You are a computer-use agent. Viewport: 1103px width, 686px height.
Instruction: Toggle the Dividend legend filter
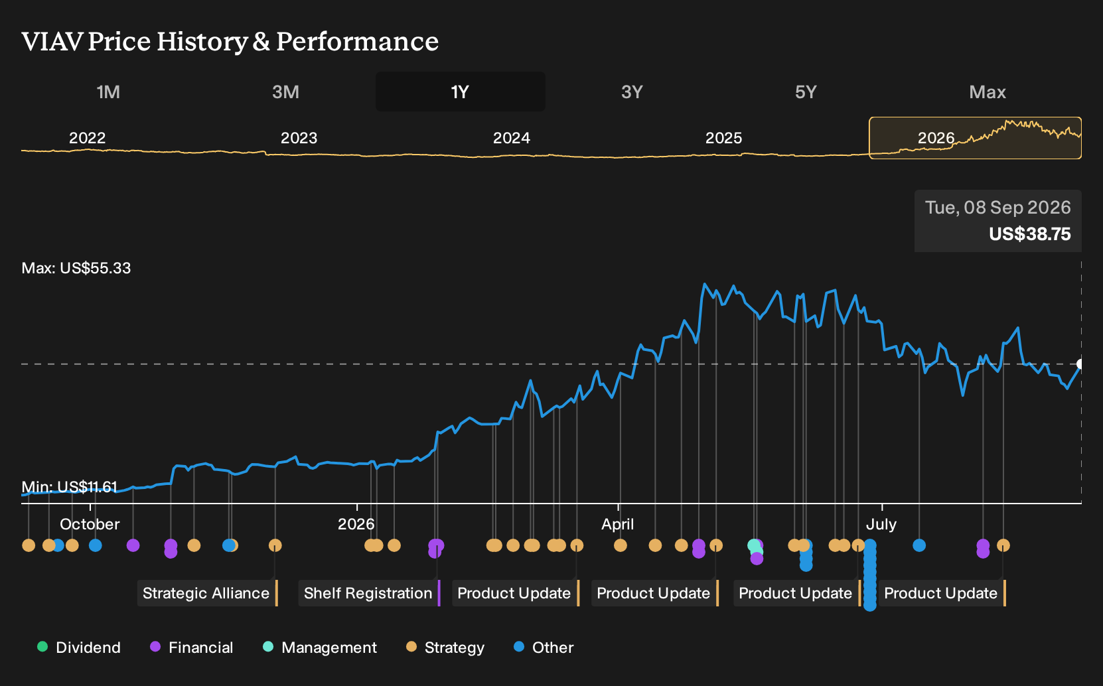(x=79, y=648)
